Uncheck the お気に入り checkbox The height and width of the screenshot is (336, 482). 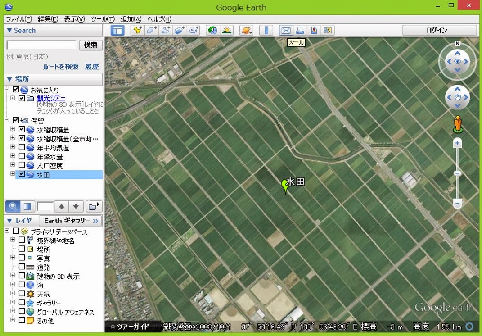16,90
